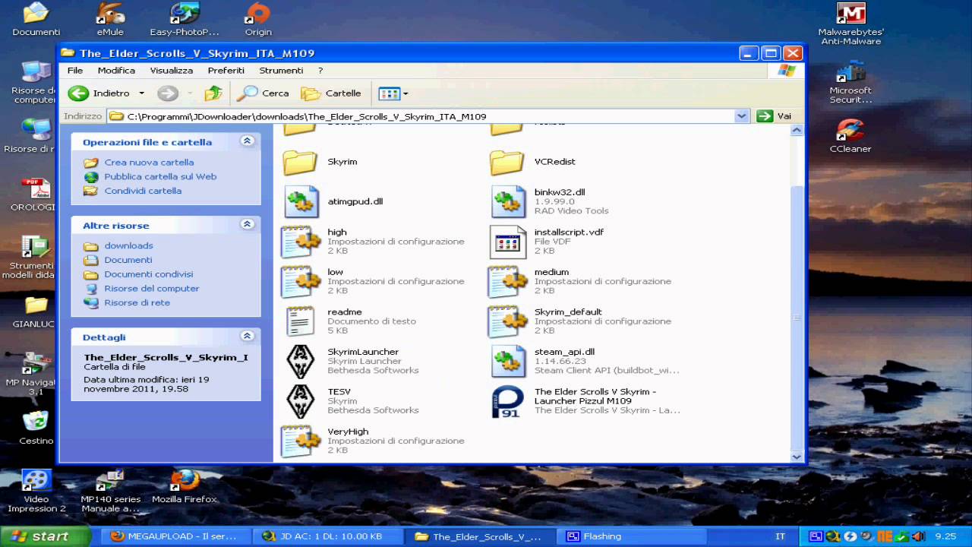This screenshot has height=547, width=972.
Task: Open the MP140 series Manuale desktop icon
Action: click(x=111, y=491)
